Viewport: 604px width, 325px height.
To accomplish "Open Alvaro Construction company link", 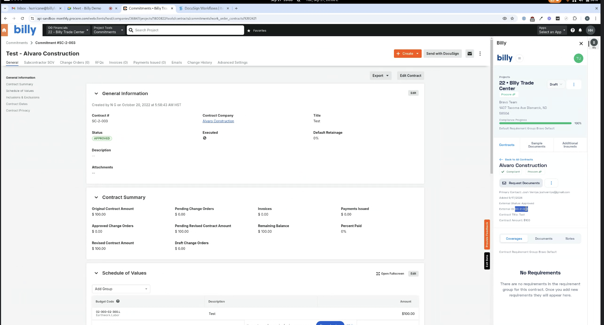I will [x=218, y=121].
